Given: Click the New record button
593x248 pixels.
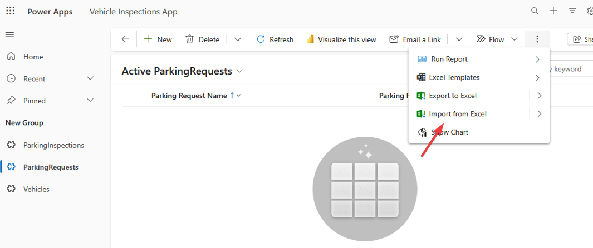Looking at the screenshot, I should coord(158,39).
